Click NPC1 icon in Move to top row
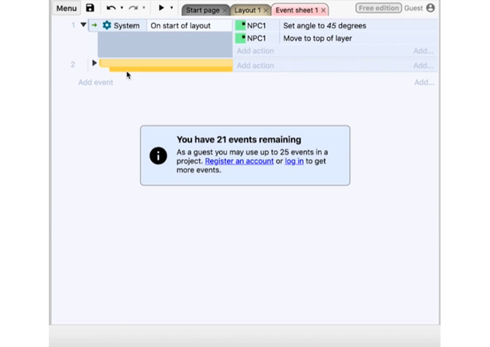 click(240, 38)
